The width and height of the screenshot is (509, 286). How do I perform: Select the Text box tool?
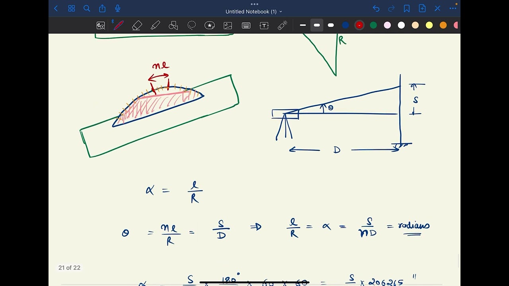pos(264,25)
